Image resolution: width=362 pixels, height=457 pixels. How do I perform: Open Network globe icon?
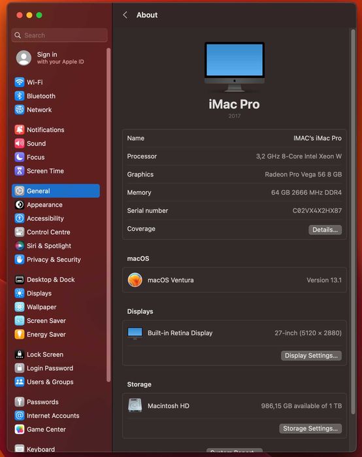(x=20, y=110)
